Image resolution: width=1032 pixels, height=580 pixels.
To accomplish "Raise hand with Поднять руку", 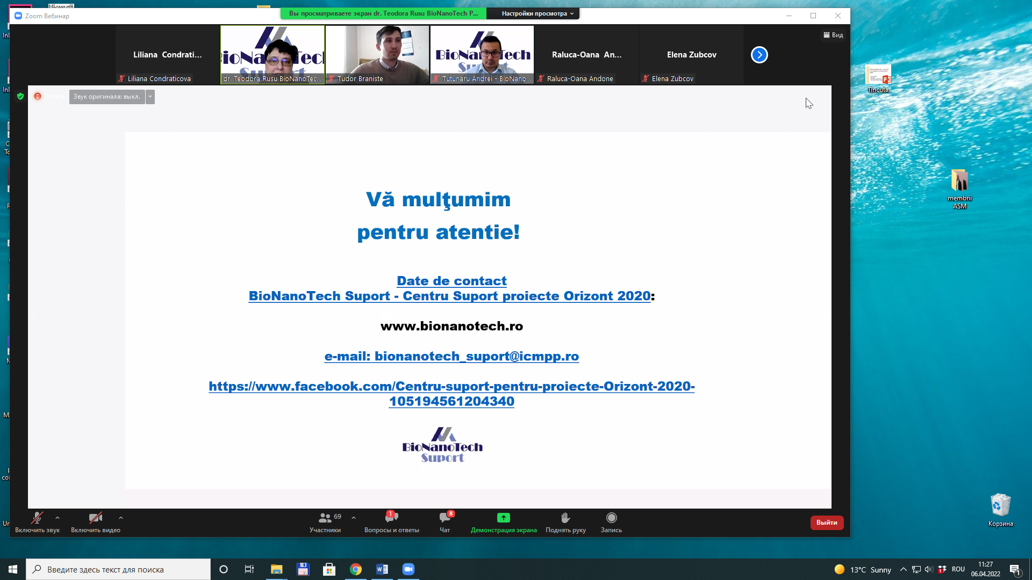I will coord(565,522).
